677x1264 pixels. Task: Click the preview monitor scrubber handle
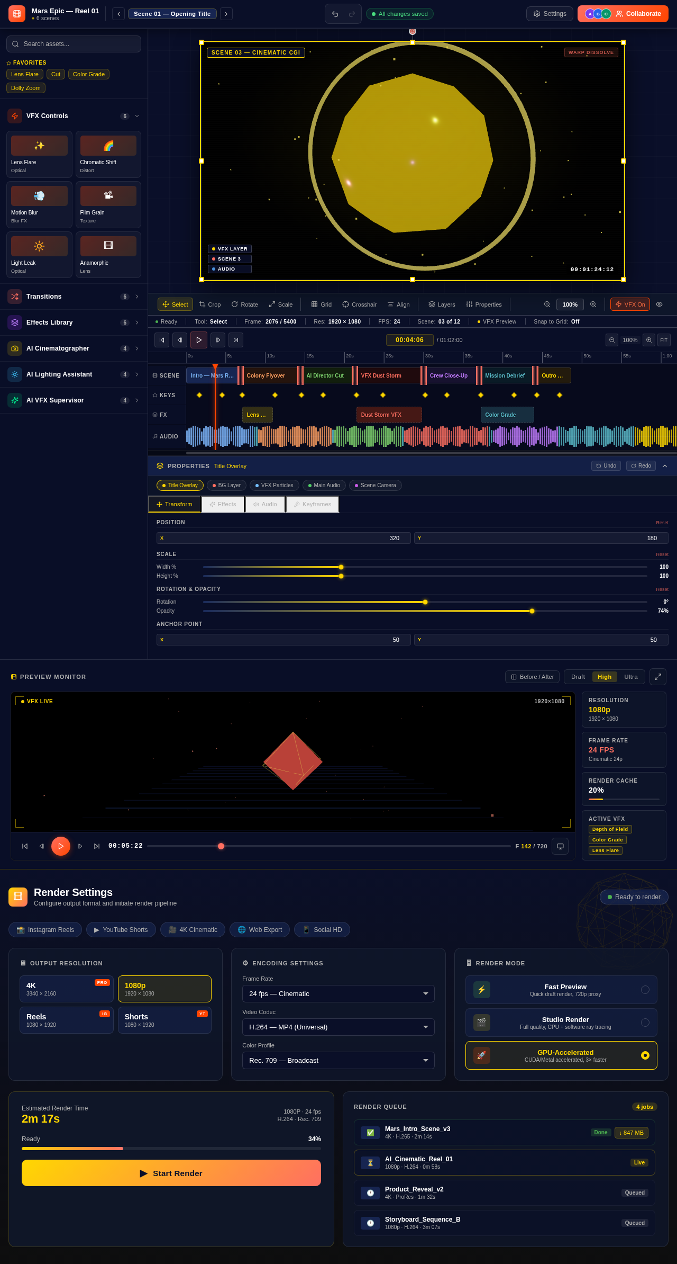(x=221, y=846)
